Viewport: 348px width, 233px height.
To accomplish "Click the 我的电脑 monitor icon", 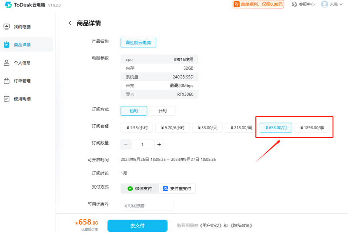I will [x=7, y=27].
